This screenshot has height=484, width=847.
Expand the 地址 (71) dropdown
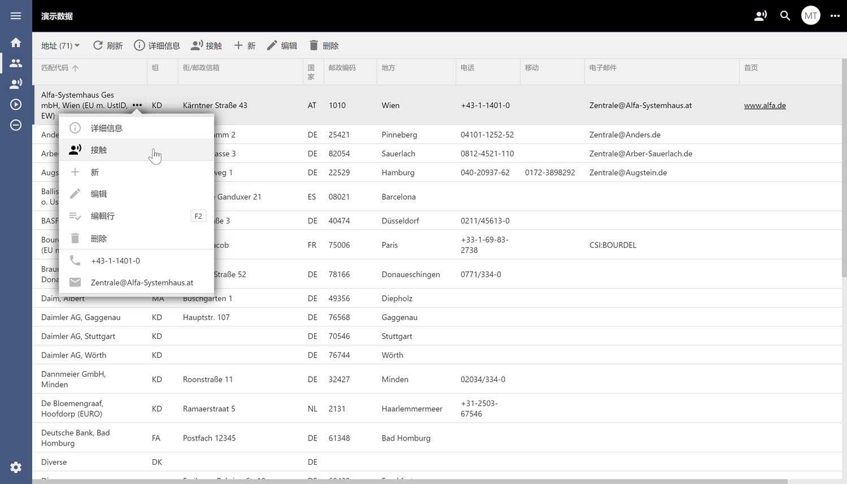(60, 46)
